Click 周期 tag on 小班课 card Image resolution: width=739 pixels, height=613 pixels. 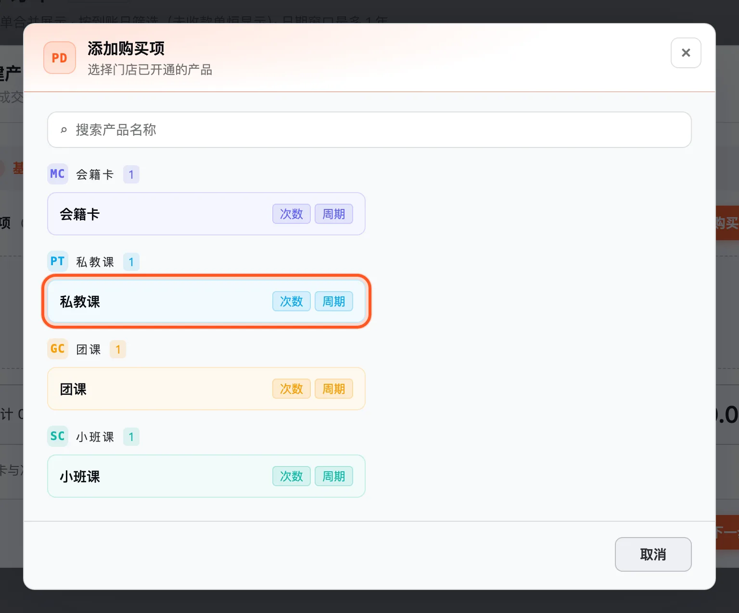pos(334,476)
